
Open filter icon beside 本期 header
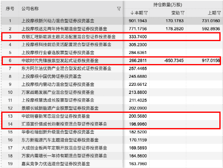(x=146, y=13)
